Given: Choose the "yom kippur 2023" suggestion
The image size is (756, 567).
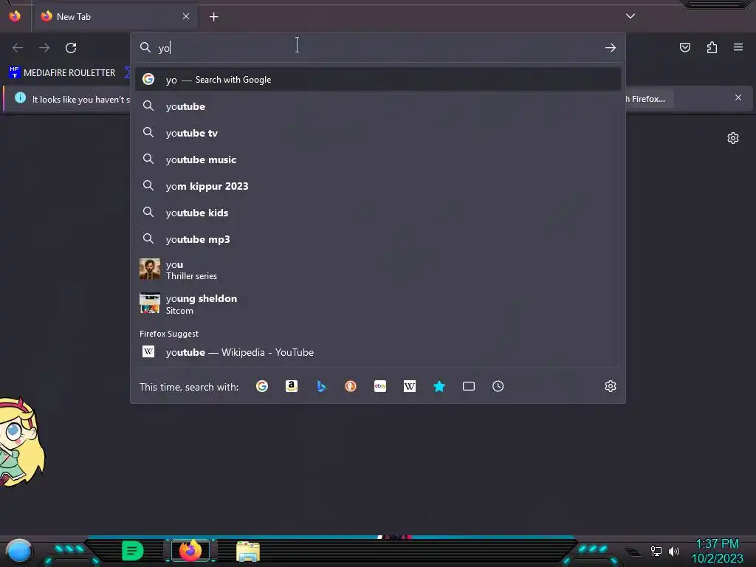Looking at the screenshot, I should coord(378,186).
